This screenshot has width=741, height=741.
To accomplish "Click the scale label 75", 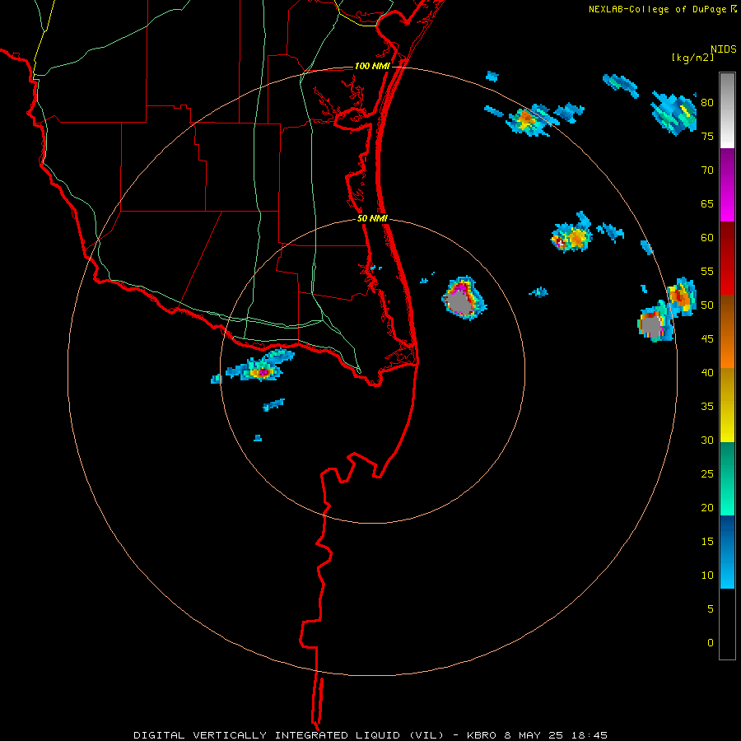I will click(x=707, y=136).
